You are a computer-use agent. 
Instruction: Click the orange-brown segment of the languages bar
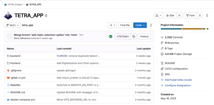(x=192, y=29)
